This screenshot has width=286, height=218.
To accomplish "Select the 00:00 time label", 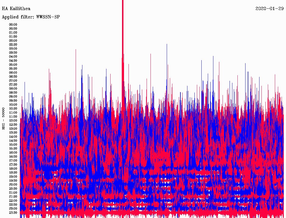I will pyautogui.click(x=13, y=25).
